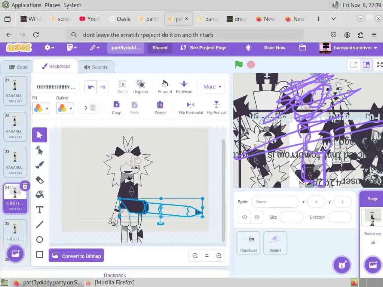
Task: Select the arrow Select tool
Action: [x=40, y=135]
